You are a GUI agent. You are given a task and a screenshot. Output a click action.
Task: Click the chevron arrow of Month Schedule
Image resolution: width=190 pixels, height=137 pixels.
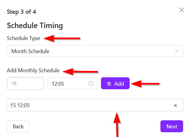pos(177,51)
